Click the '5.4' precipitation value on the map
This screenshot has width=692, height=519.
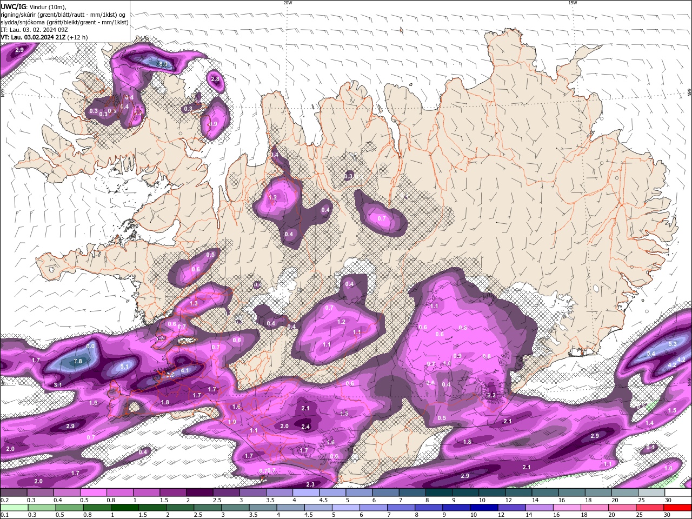(651, 354)
